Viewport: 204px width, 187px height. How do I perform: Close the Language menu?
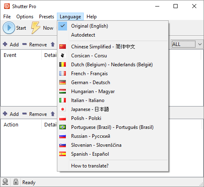(70, 17)
